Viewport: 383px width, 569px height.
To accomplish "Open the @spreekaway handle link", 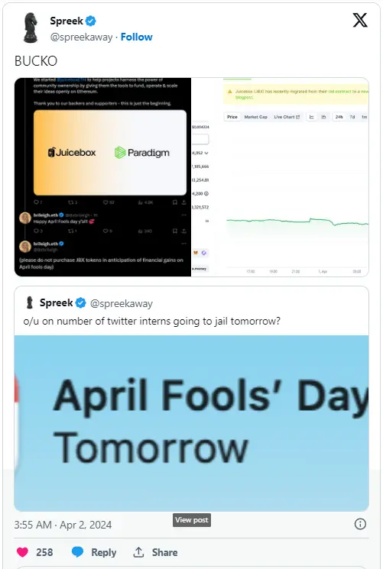I will pyautogui.click(x=81, y=37).
